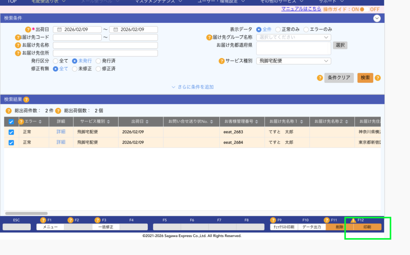410x255 pixels.
Task: Open マスタメンテナンス menu
Action: click(155, 2)
